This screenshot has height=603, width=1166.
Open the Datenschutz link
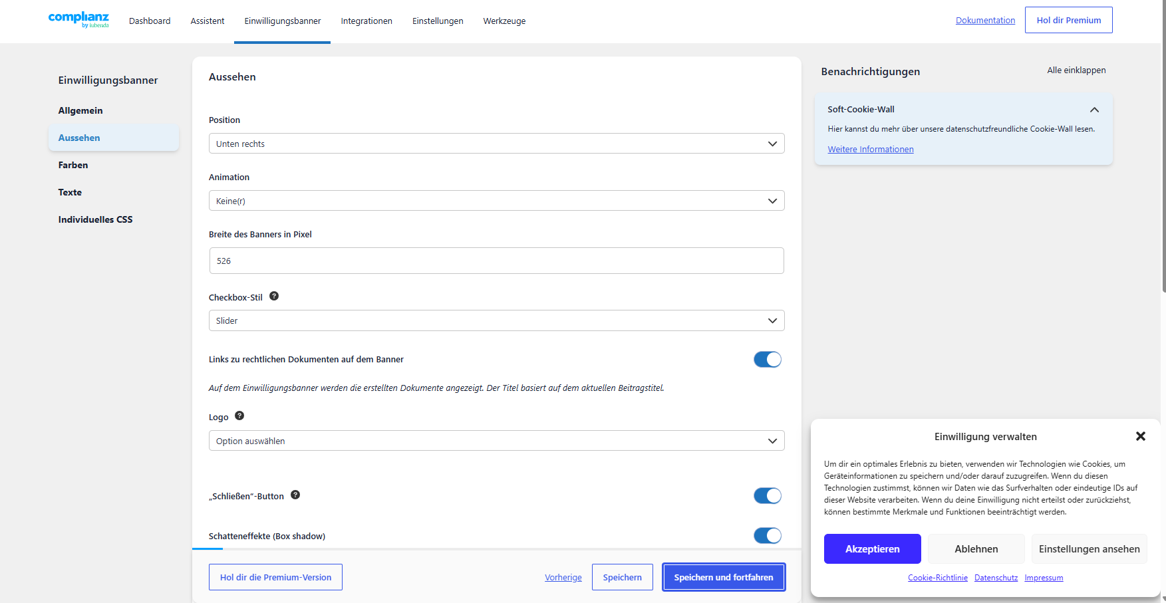(x=996, y=578)
